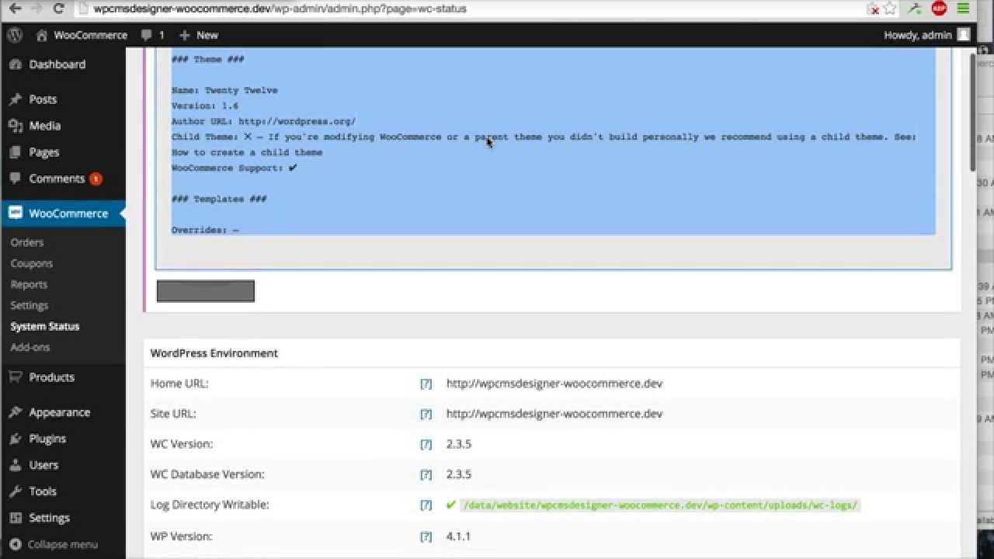This screenshot has height=559, width=994.
Task: Click the WordPress Environment heading
Action: click(214, 353)
